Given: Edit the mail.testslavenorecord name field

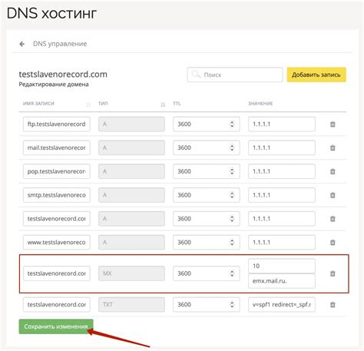Looking at the screenshot, I should 57,147.
